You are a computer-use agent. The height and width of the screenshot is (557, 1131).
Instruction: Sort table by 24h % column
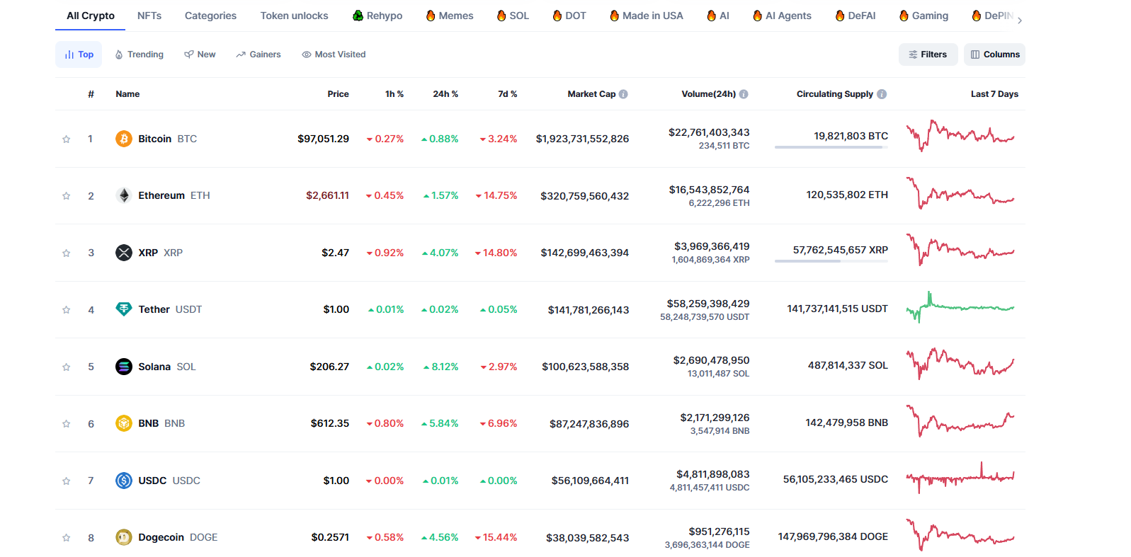(445, 94)
